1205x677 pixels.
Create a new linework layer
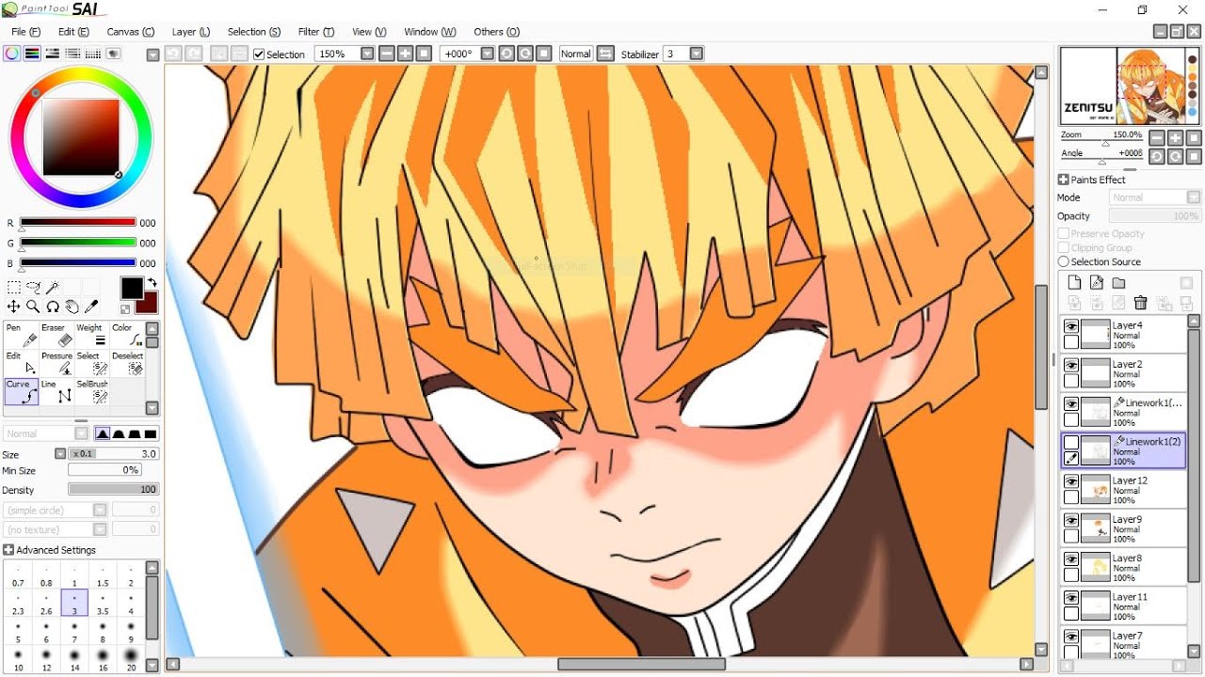coord(1097,283)
